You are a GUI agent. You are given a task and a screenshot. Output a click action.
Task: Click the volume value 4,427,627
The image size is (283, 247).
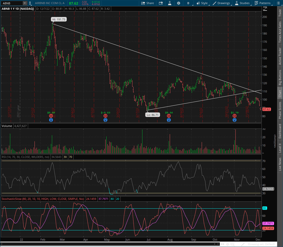[x=20, y=126]
